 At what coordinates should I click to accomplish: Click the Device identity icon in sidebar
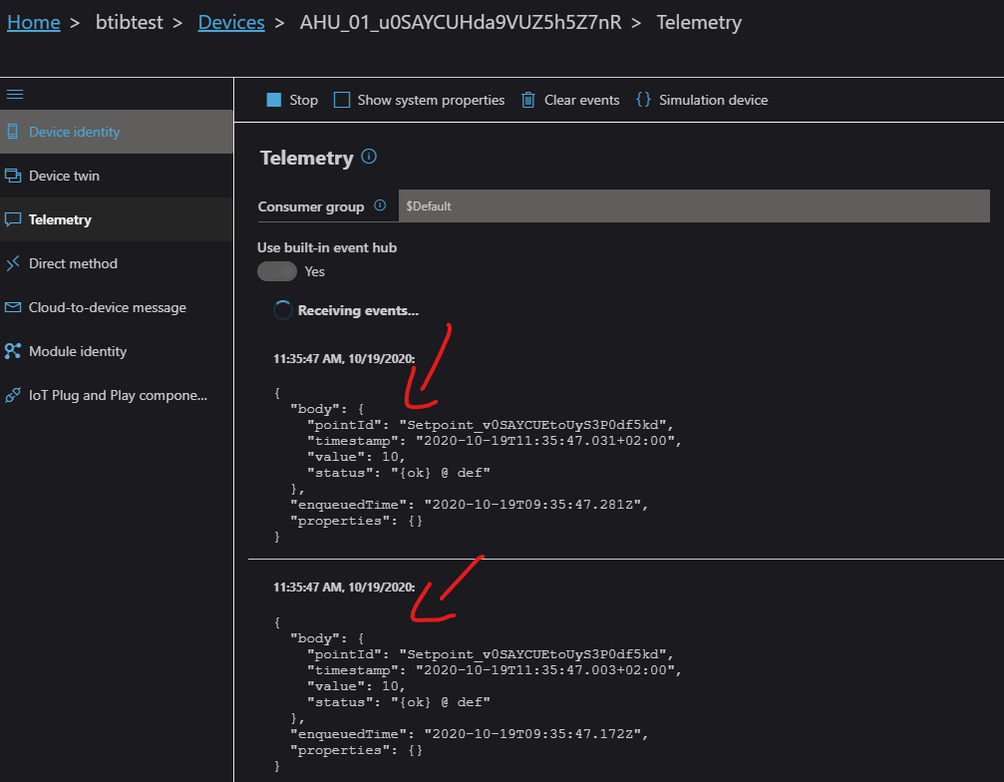pos(13,132)
